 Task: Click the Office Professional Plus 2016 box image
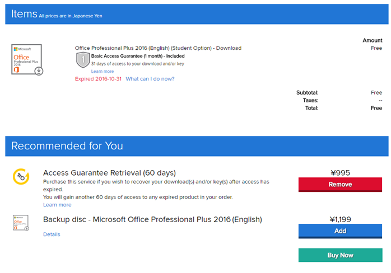(27, 59)
